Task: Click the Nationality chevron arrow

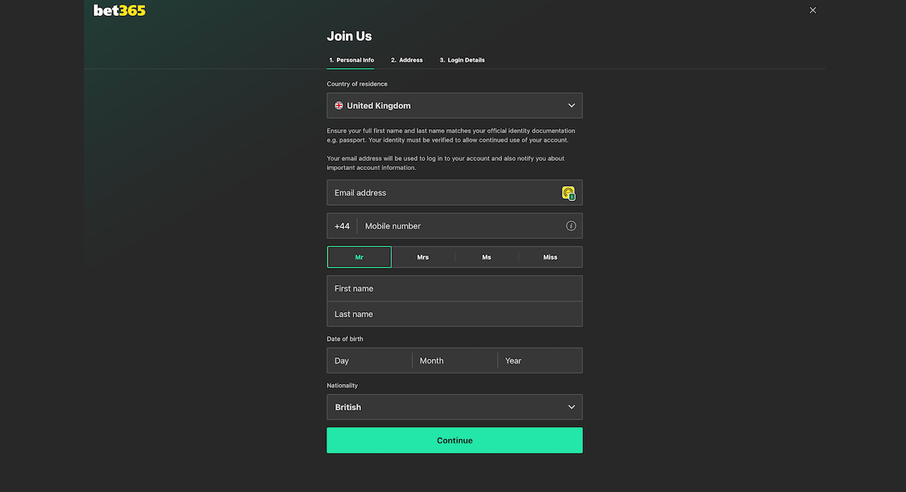Action: coord(572,407)
